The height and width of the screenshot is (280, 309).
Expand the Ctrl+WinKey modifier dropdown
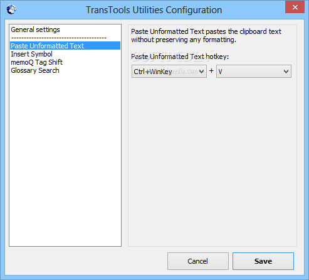coord(169,72)
